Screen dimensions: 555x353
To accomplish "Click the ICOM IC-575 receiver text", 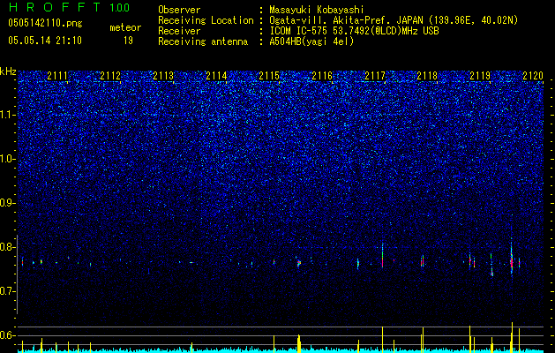I will (354, 31).
